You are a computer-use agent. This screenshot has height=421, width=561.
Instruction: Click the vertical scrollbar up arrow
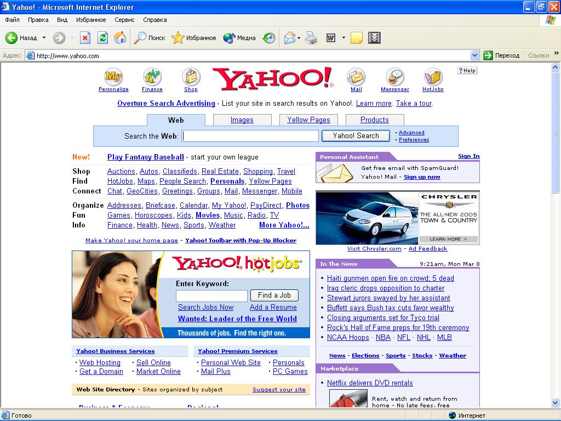click(556, 67)
